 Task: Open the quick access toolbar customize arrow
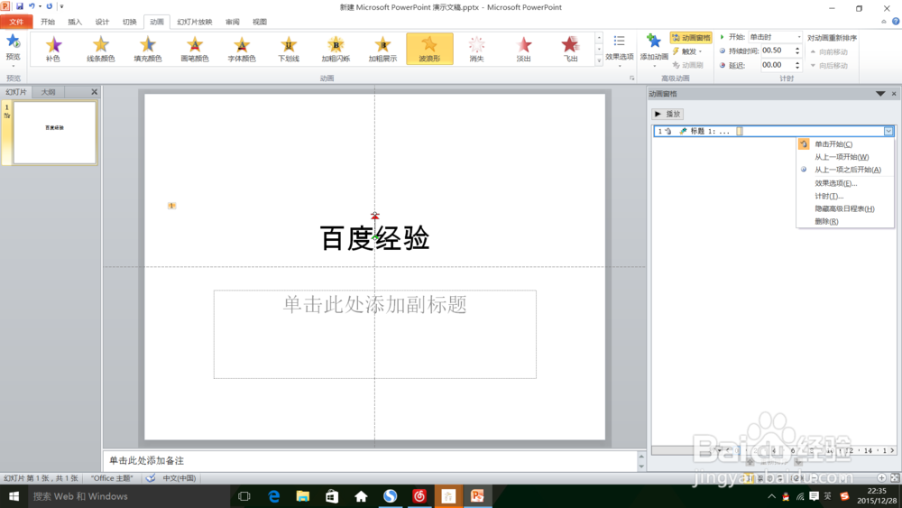tap(61, 6)
